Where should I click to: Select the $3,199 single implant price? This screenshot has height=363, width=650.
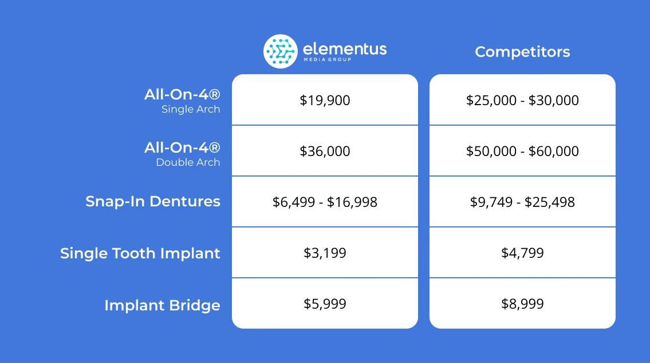coord(325,253)
